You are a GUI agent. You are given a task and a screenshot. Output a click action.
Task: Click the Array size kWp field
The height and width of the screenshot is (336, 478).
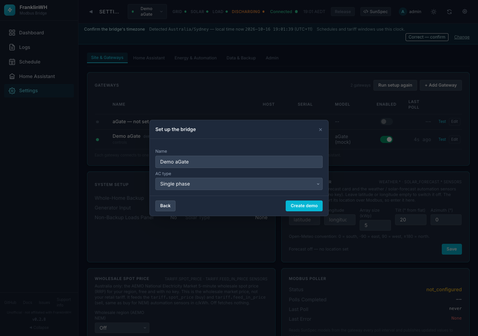tap(375, 225)
